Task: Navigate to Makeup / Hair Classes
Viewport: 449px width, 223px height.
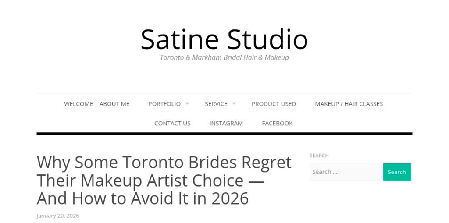Action: (349, 104)
